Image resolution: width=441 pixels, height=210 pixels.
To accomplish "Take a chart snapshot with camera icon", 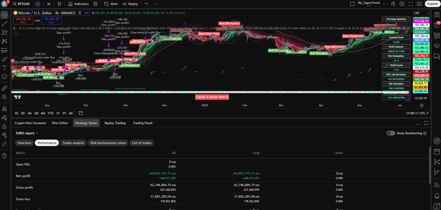I will (419, 4).
